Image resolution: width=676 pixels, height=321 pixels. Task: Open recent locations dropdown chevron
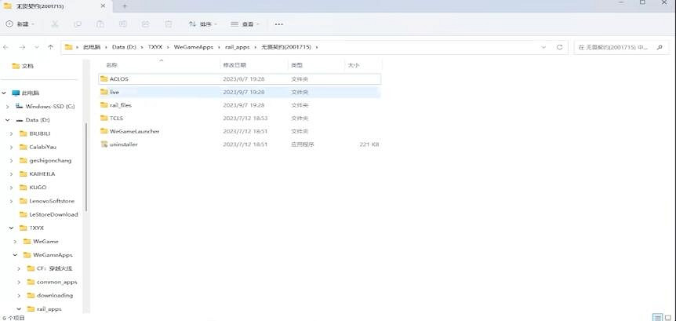[x=37, y=47]
